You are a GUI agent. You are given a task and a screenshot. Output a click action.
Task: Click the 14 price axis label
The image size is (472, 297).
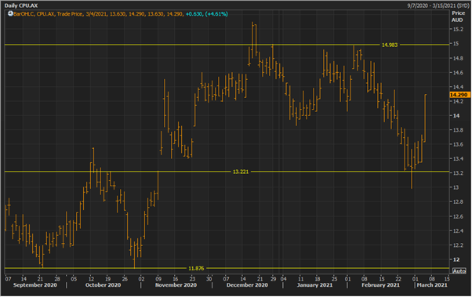click(456, 116)
